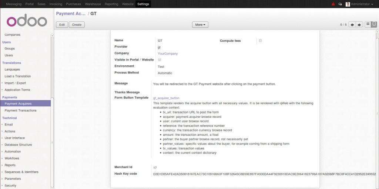Click the Administrator avatar picture
The image size is (379, 189).
point(348,4)
